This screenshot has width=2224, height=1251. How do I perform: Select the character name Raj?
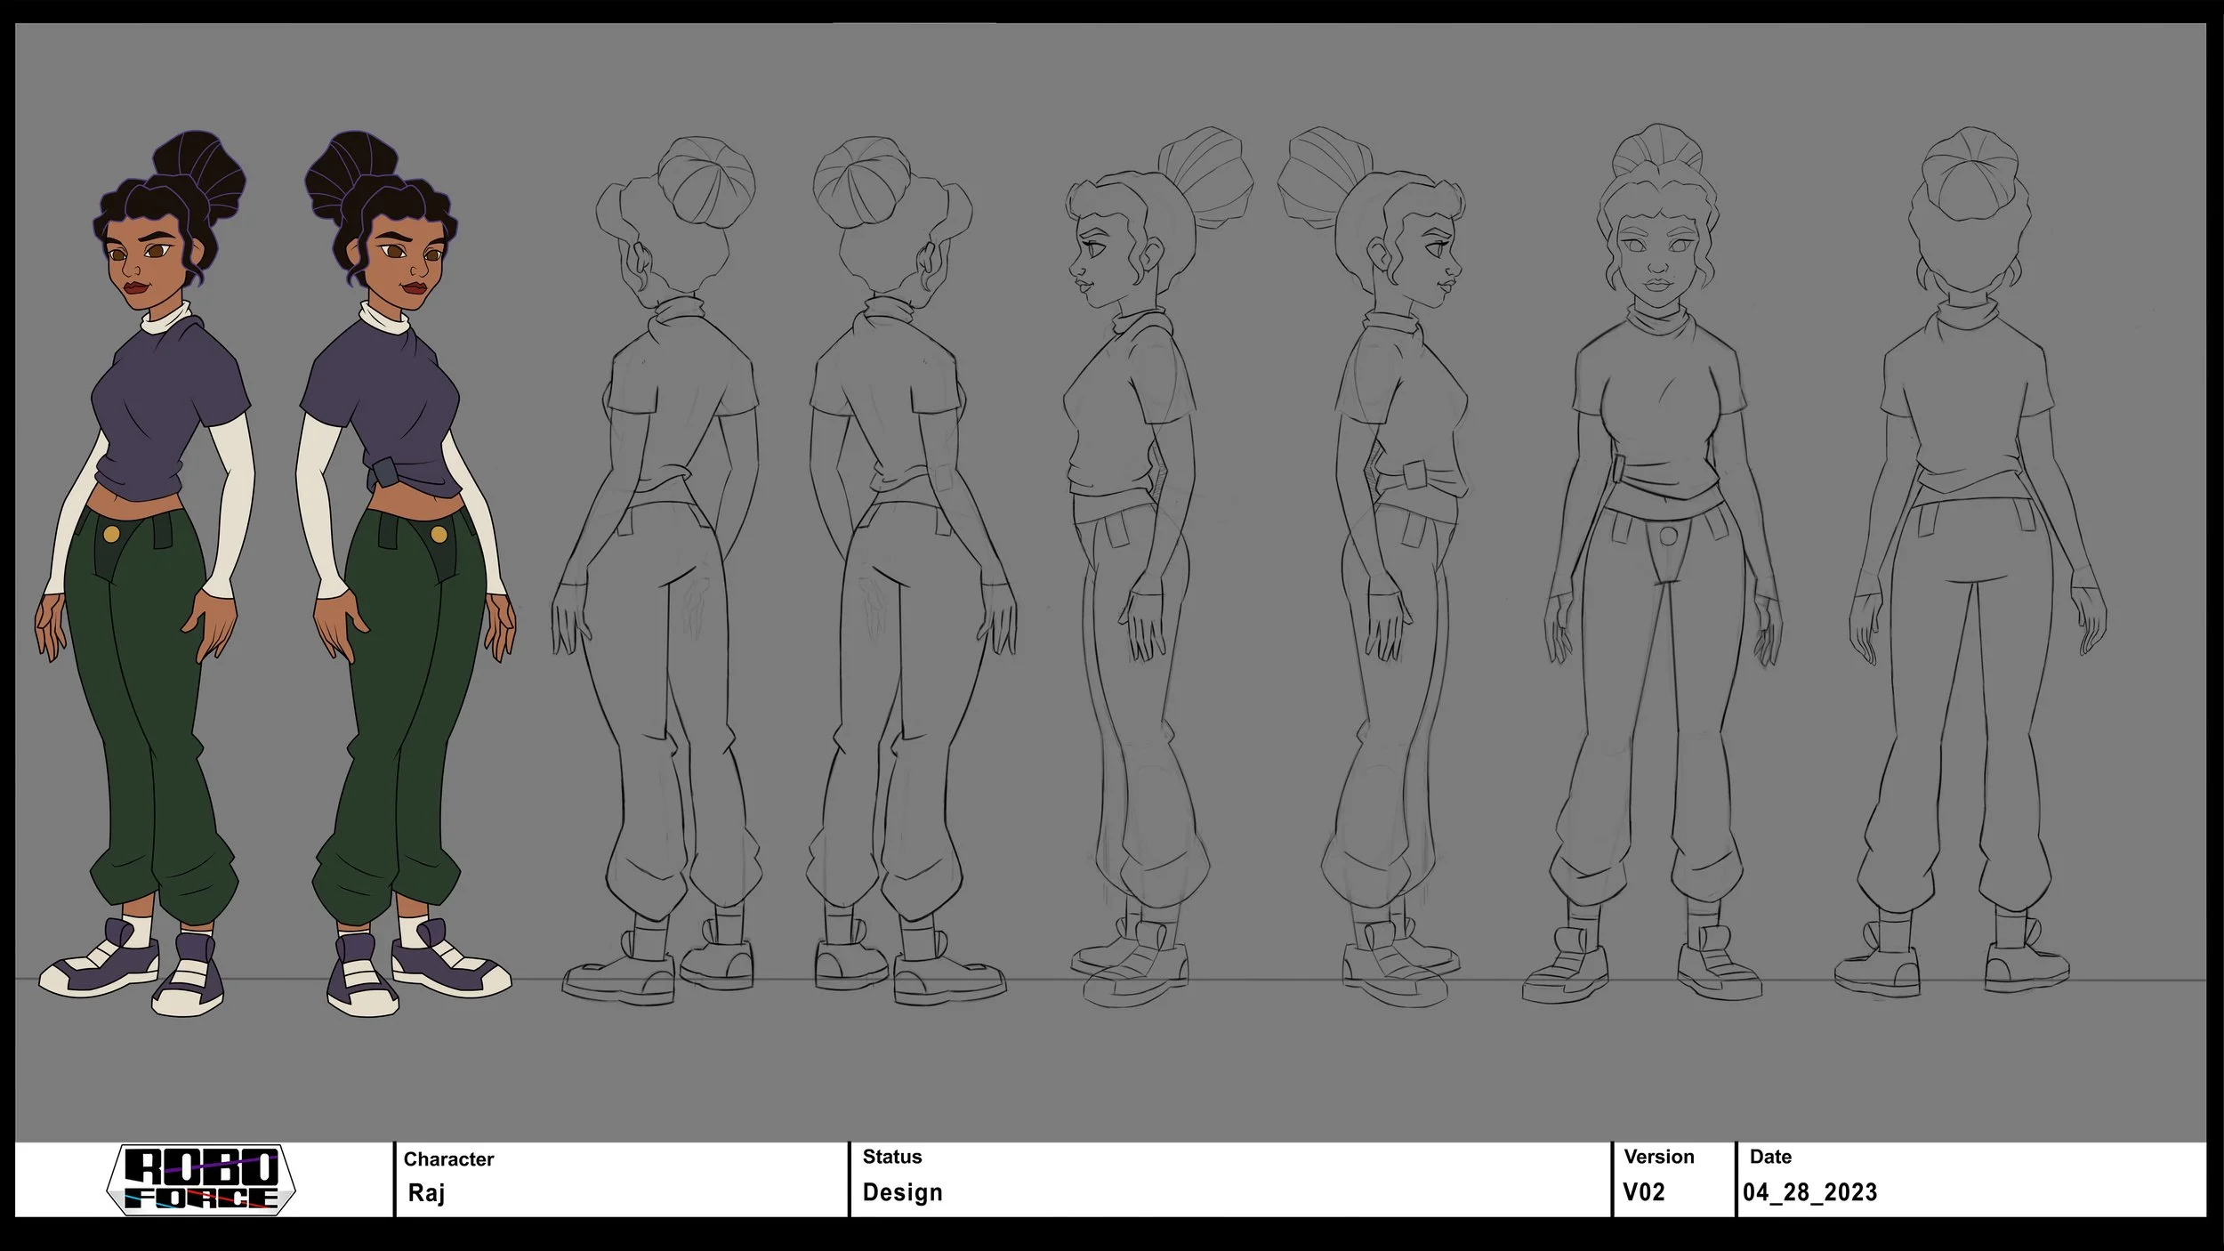tap(426, 1193)
